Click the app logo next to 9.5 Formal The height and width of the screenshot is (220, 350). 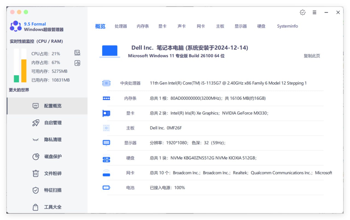[x=16, y=26]
